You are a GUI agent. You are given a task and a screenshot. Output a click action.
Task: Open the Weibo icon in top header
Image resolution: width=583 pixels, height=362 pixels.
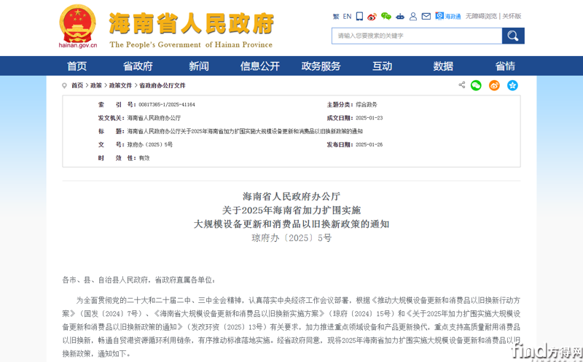point(372,16)
